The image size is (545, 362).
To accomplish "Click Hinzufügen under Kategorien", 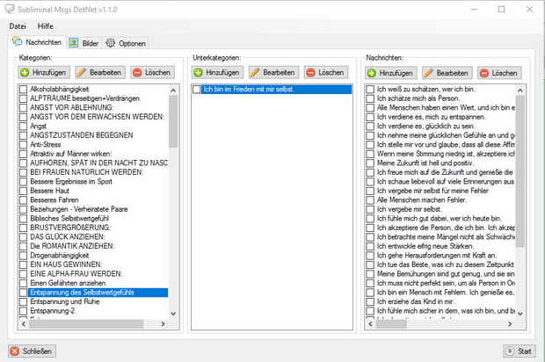I will [x=44, y=73].
